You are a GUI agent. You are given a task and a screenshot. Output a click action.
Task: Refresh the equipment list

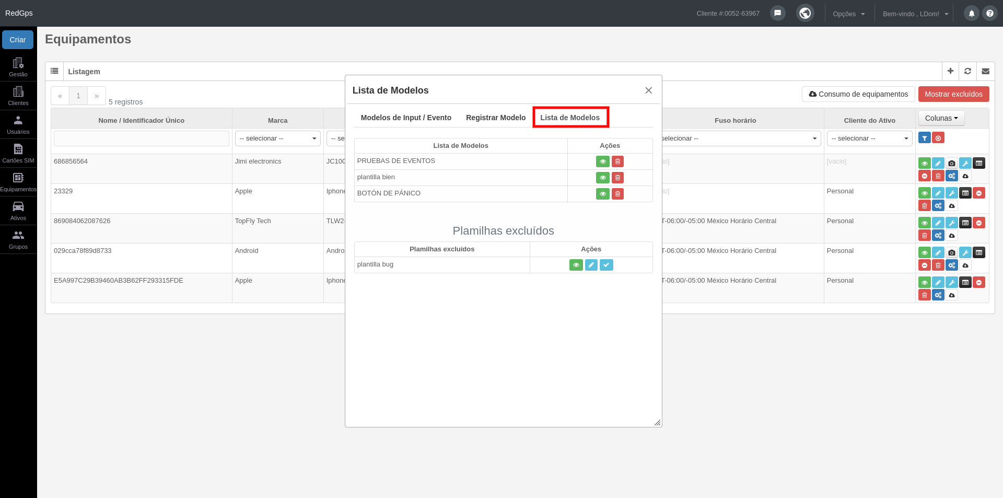point(967,71)
